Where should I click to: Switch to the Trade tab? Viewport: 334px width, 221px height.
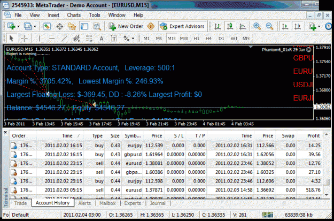(x=20, y=203)
